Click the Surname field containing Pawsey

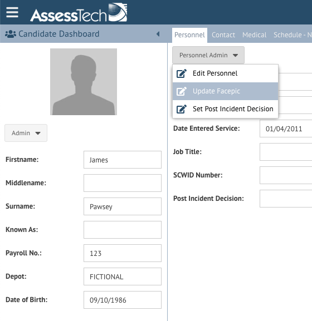[123, 206]
